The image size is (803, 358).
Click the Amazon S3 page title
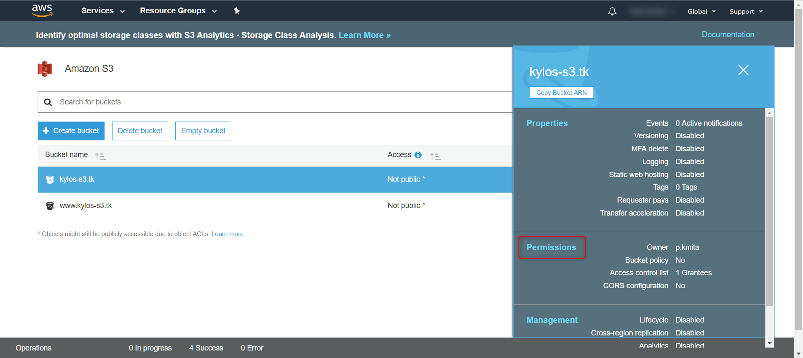click(89, 69)
